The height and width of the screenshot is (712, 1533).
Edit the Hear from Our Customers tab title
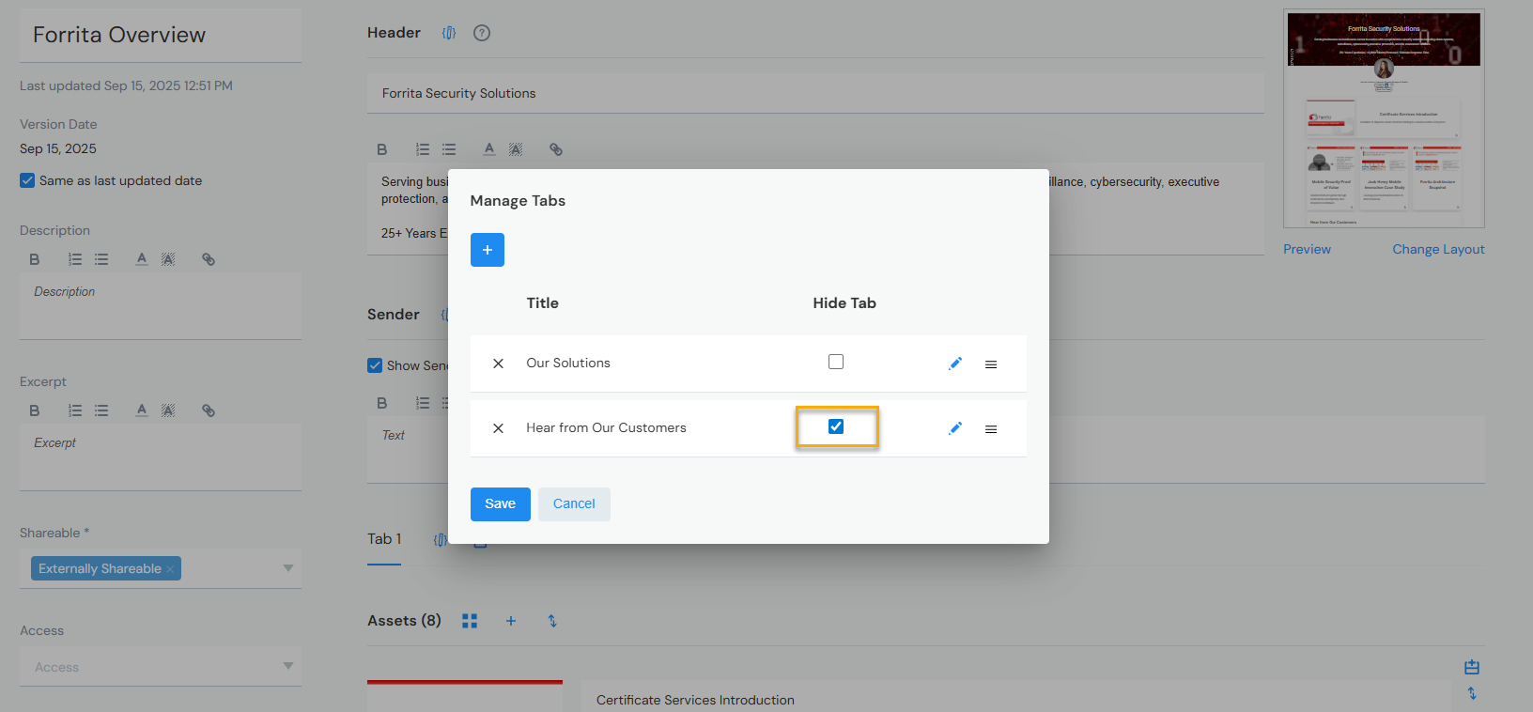[x=955, y=428]
